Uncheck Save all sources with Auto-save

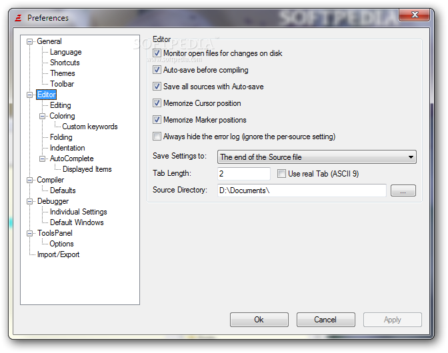157,86
